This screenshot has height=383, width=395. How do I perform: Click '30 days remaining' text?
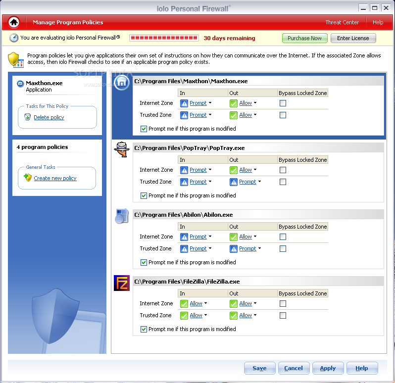(229, 38)
